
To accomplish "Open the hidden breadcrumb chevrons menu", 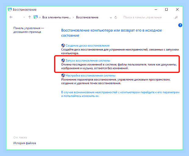I will pos(40,17).
